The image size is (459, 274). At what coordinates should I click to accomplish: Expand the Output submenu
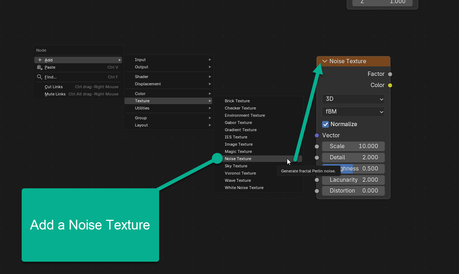coord(169,67)
